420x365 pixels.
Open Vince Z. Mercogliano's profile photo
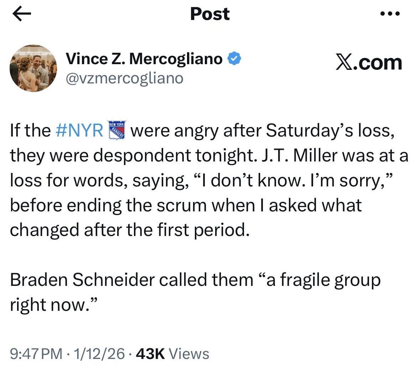33,68
